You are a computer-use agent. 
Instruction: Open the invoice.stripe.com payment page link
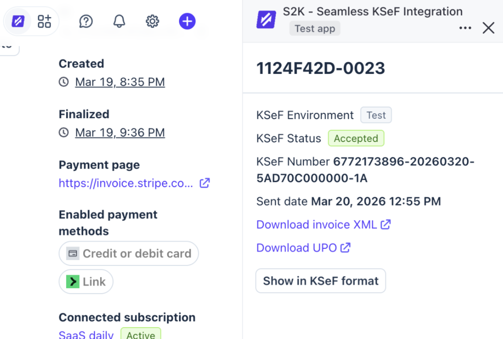[126, 183]
